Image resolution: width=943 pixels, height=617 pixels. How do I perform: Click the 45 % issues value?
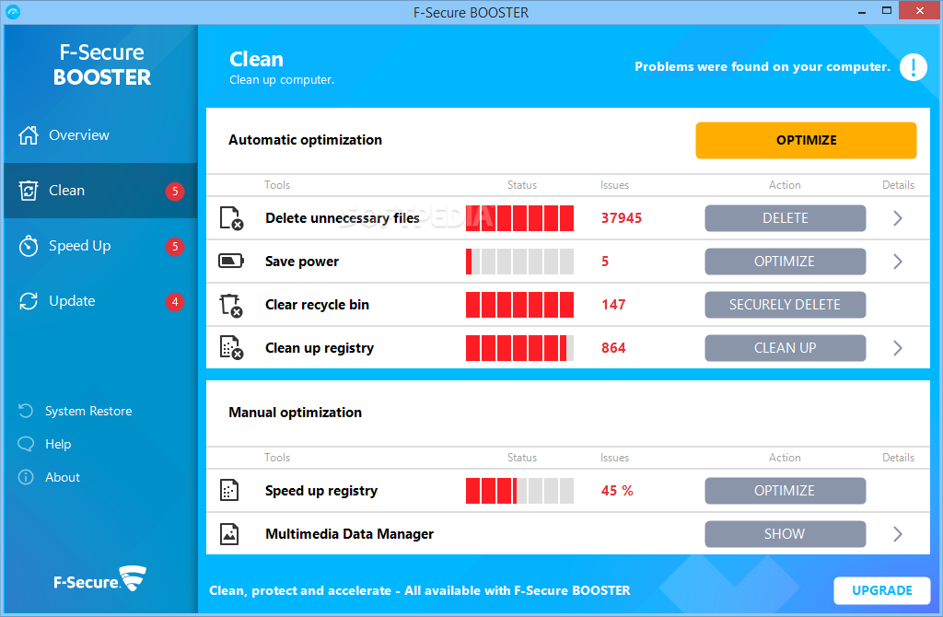point(617,491)
